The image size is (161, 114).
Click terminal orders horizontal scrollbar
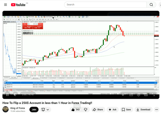[x=81, y=89]
